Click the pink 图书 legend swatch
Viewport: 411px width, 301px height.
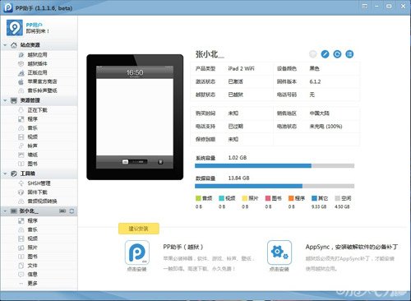click(268, 198)
